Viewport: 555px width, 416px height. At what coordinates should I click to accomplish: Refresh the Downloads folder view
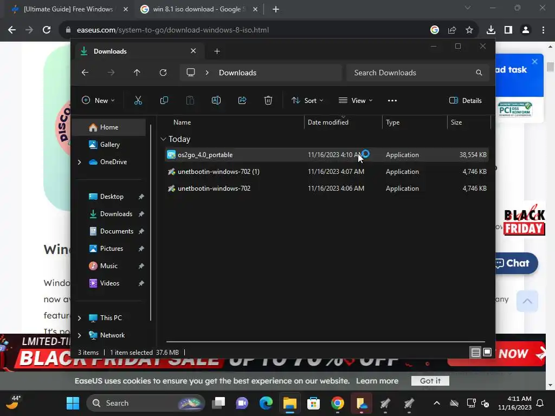point(163,73)
